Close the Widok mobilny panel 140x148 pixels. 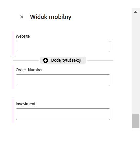[x=22, y=17]
